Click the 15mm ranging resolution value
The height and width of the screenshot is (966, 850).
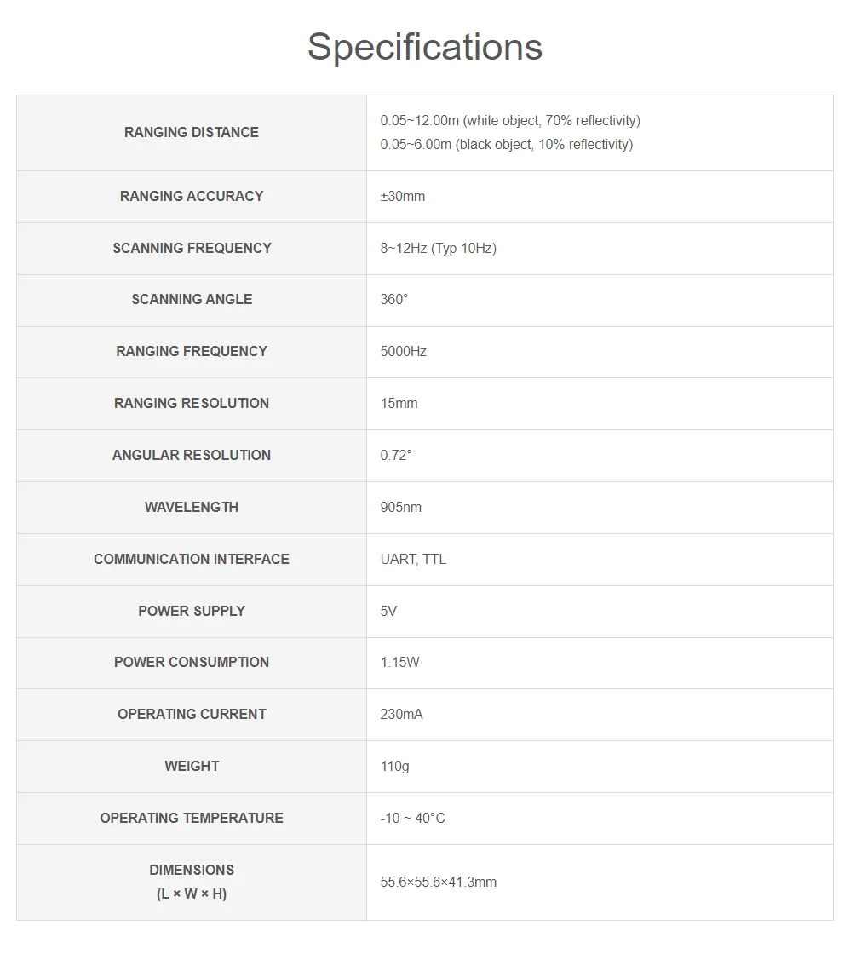click(399, 404)
